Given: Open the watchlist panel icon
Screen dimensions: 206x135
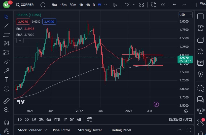Looking at the screenshot, I should pyautogui.click(x=200, y=17).
